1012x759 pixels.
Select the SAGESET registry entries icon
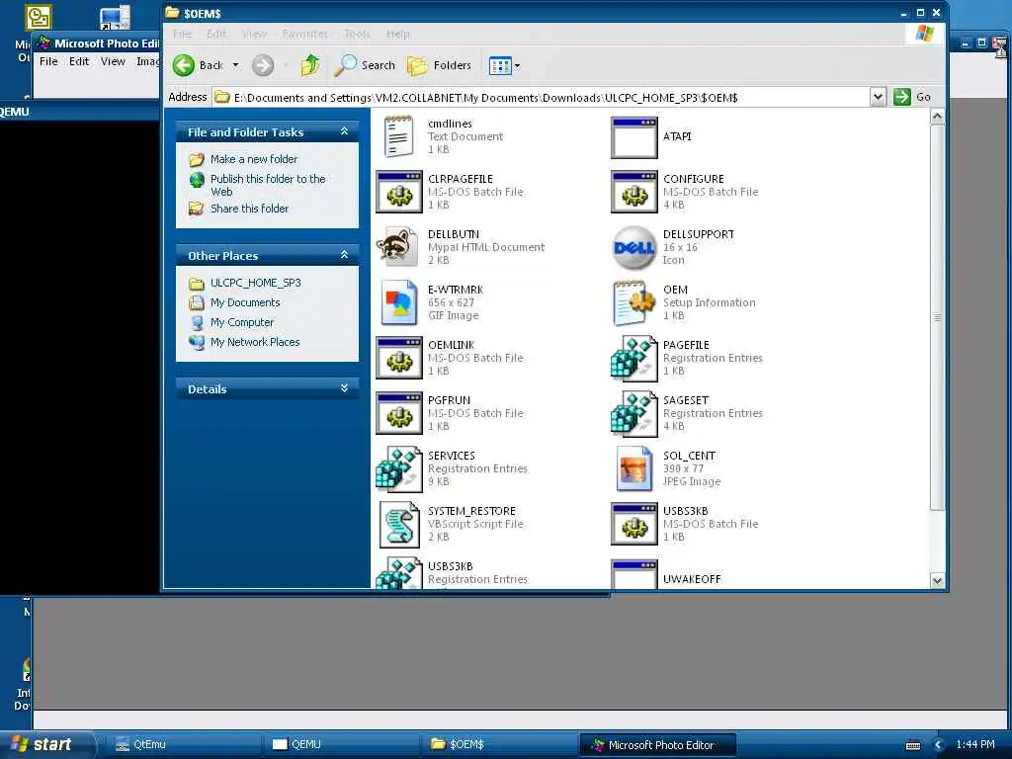[633, 414]
